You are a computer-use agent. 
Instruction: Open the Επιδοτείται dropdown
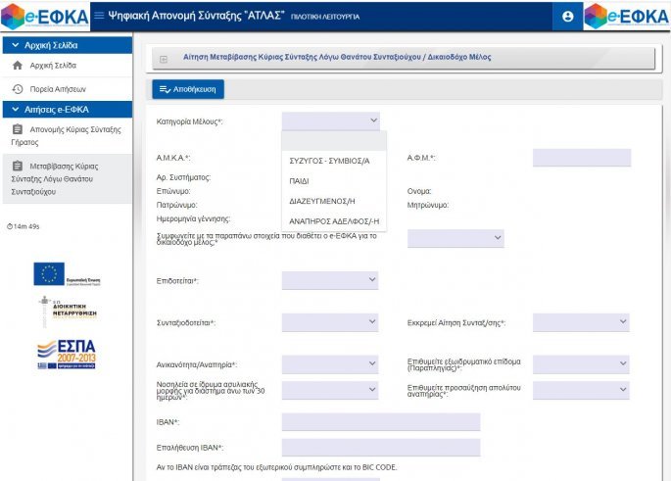330,280
